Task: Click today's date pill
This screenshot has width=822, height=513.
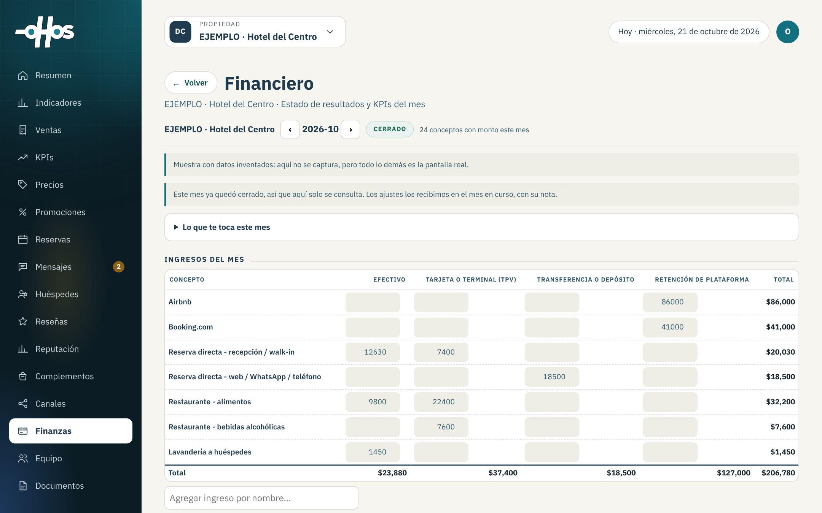Action: click(689, 32)
